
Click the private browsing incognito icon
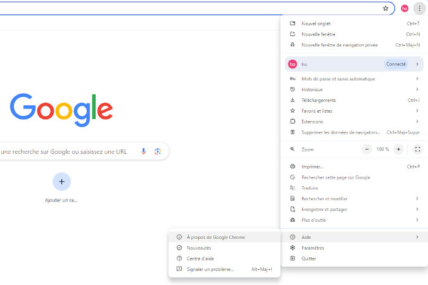click(293, 45)
